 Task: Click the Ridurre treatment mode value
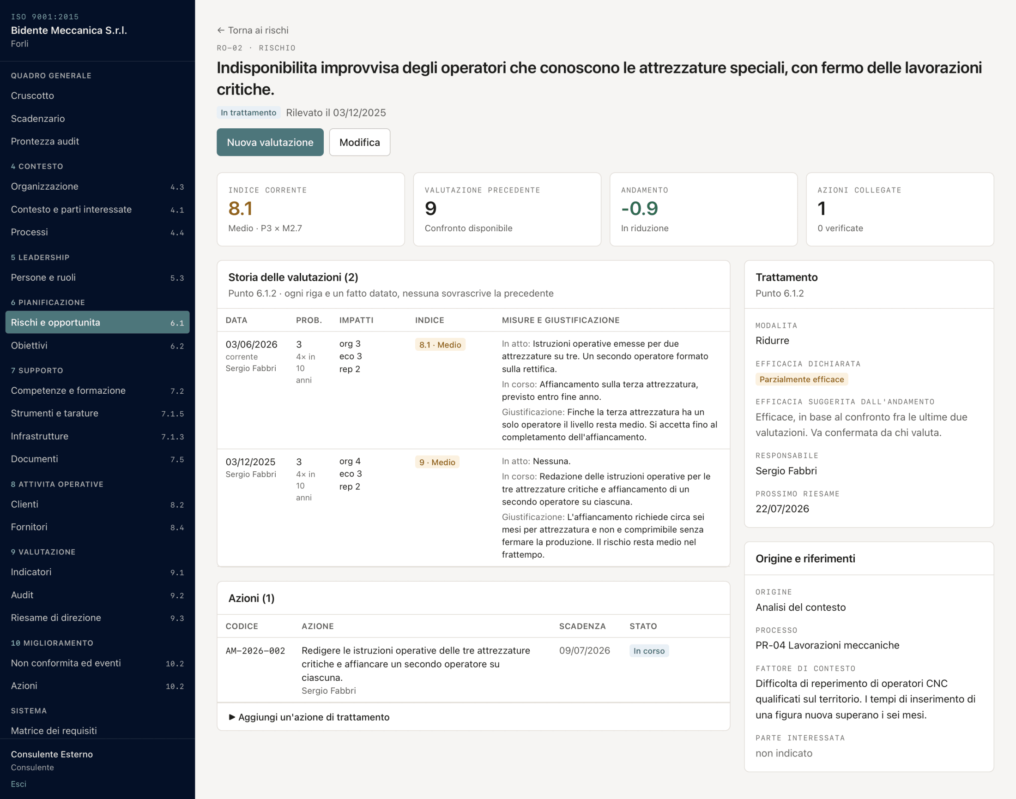(772, 341)
